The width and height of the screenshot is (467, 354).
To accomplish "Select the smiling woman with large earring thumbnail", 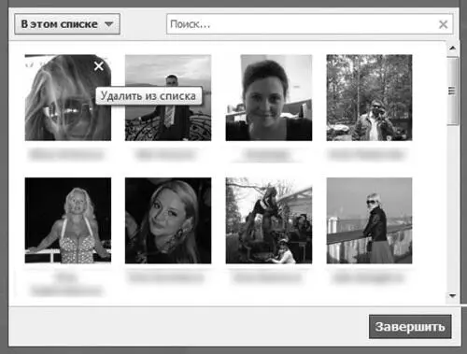I will 168,220.
